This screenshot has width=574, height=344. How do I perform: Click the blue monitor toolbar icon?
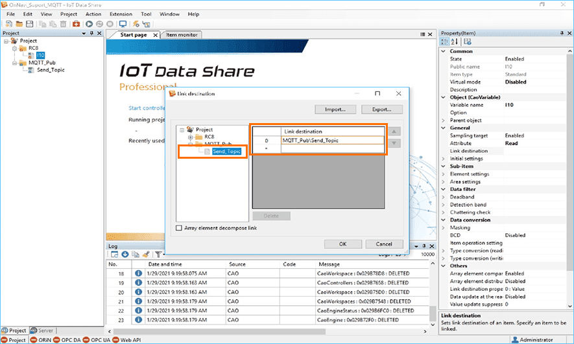point(123,24)
